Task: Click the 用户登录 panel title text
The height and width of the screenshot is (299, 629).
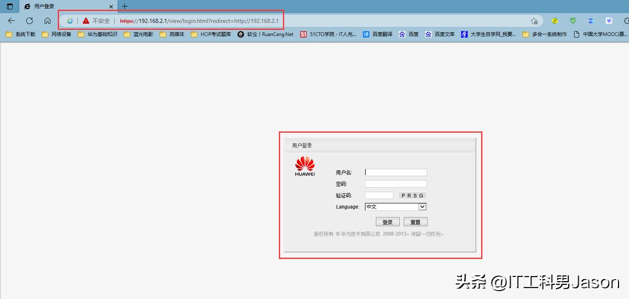Action: 302,145
